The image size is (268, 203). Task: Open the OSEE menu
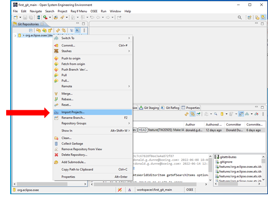pyautogui.click(x=94, y=11)
